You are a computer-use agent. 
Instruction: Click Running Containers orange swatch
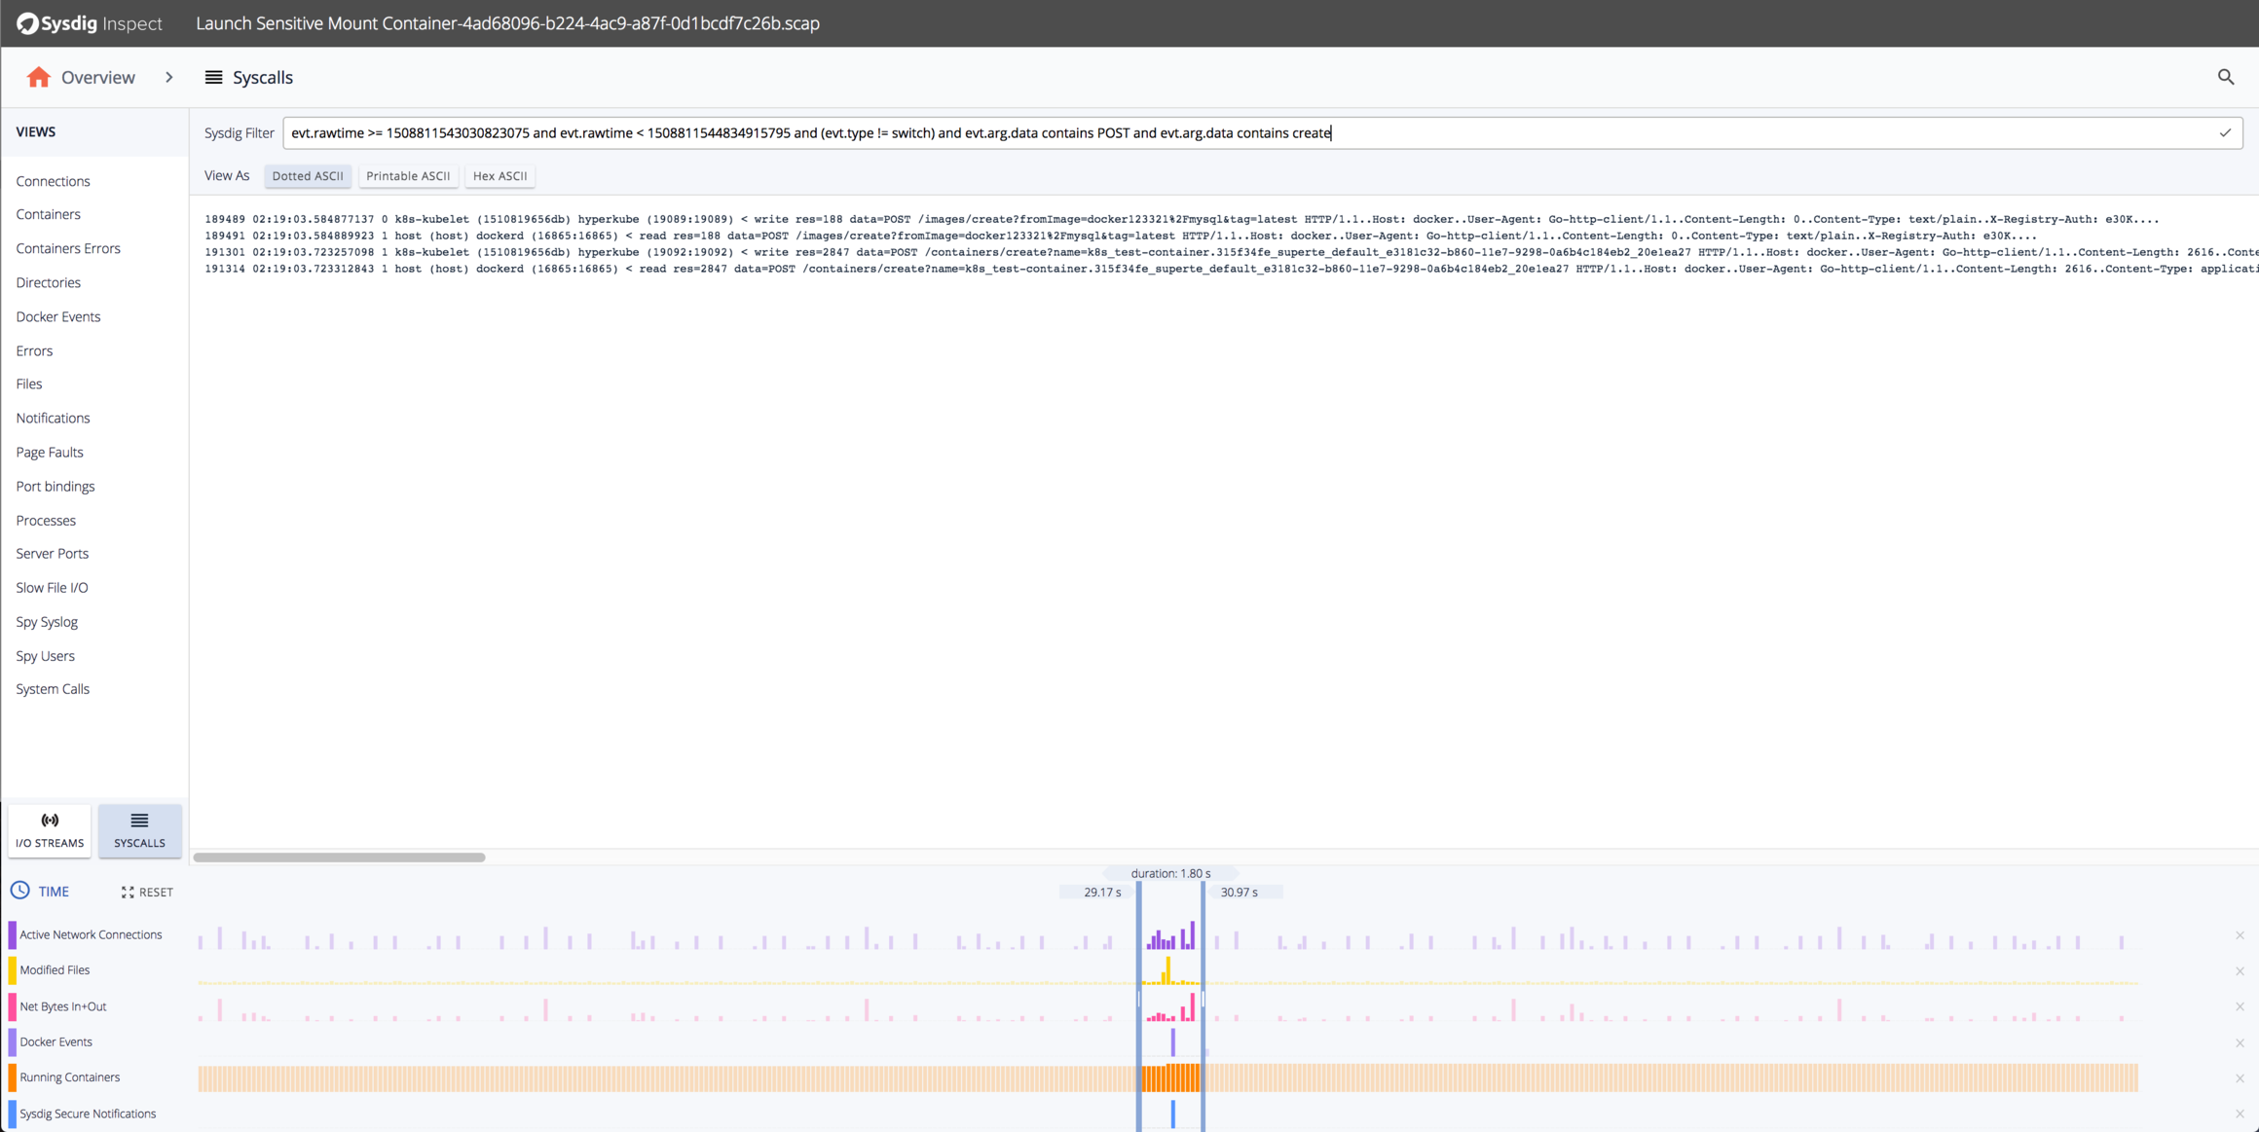click(12, 1077)
